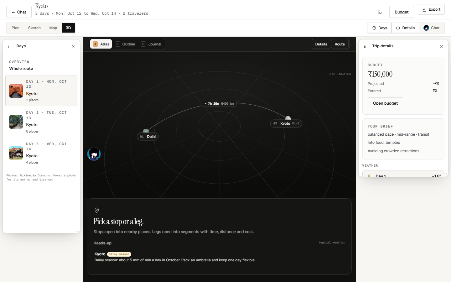Screen dimensions: 451x282
Task: Switch to the Map tab
Action: (53, 28)
